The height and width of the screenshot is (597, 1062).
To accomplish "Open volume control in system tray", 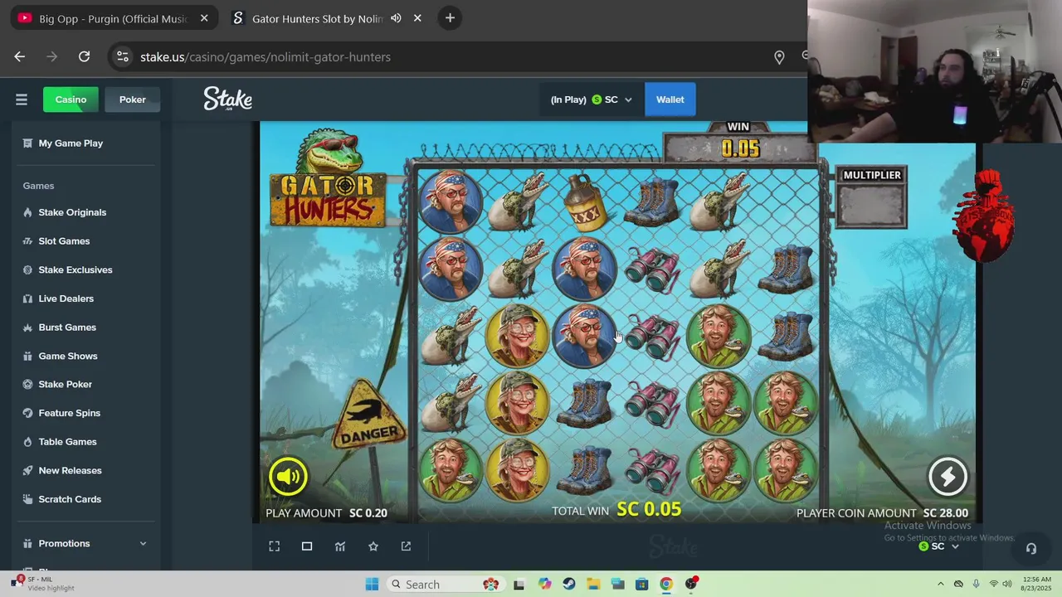I will tap(1006, 585).
